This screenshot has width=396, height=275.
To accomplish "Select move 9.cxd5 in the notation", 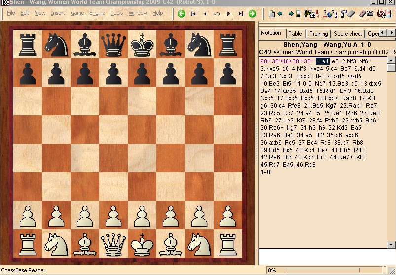I will [336, 76].
